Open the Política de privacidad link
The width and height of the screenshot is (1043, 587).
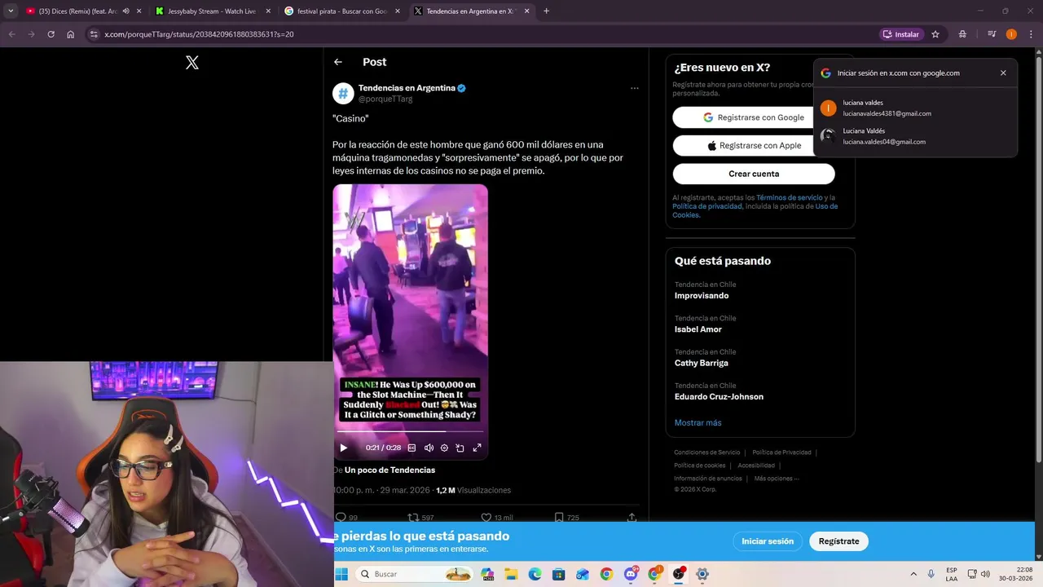(707, 206)
